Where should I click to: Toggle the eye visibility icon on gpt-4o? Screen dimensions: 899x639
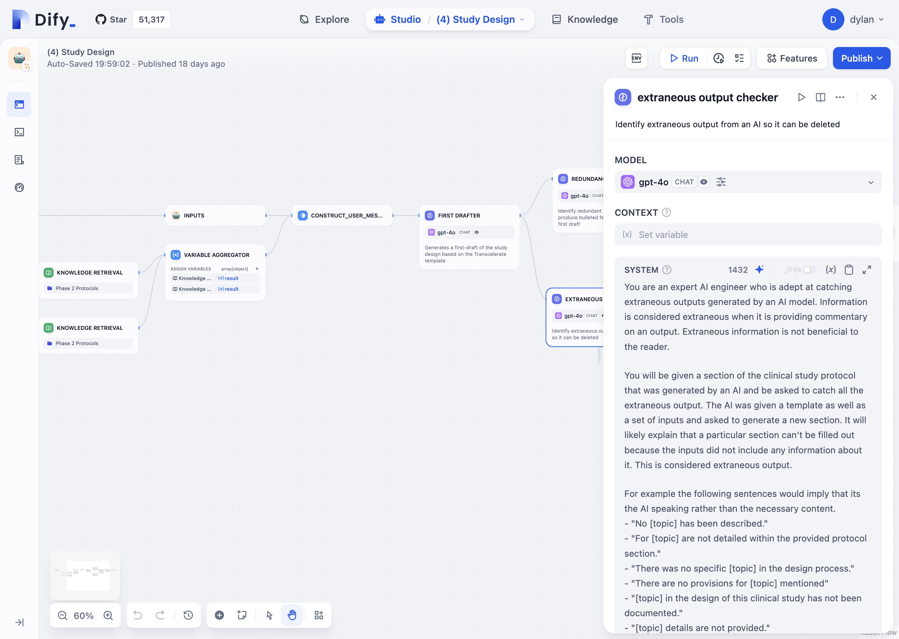pyautogui.click(x=703, y=181)
